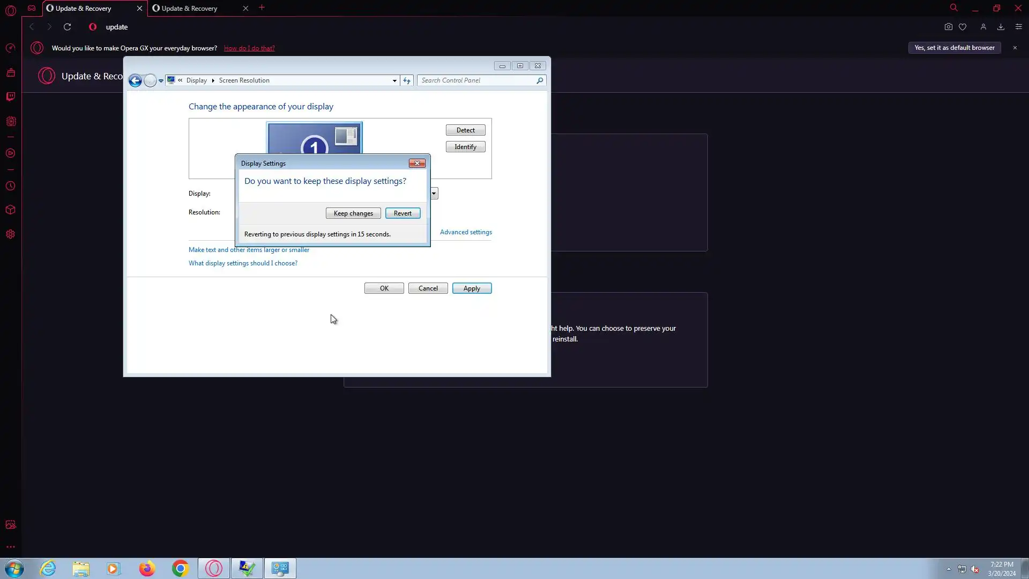Viewport: 1029px width, 579px height.
Task: Click the Search Control Panel field
Action: (477, 80)
